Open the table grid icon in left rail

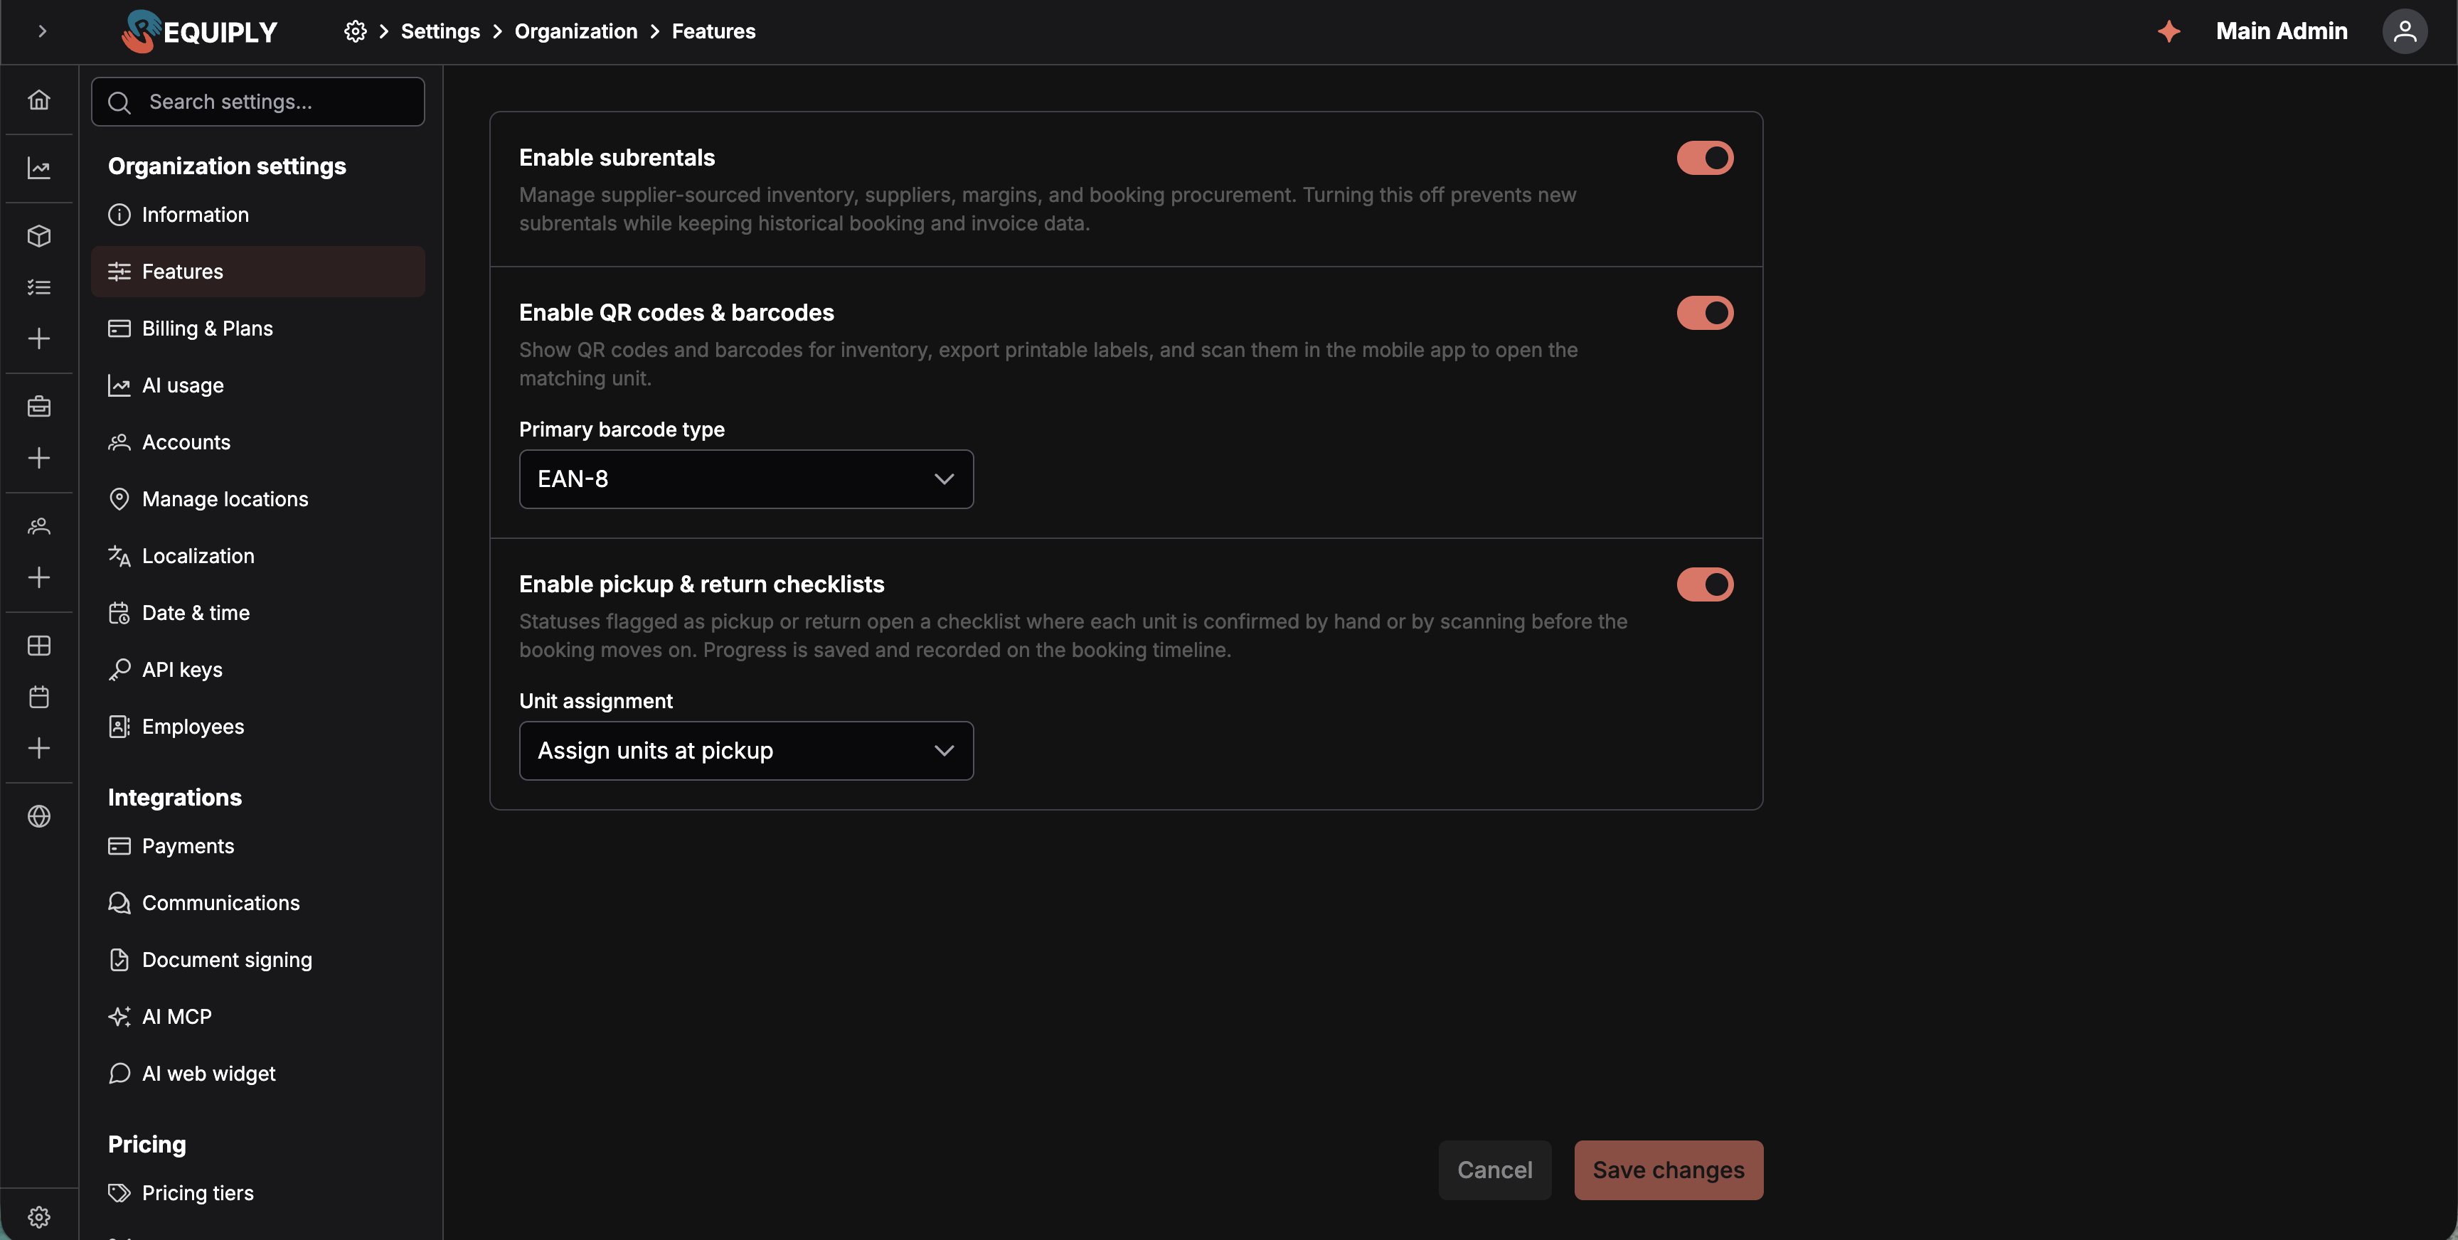(39, 646)
